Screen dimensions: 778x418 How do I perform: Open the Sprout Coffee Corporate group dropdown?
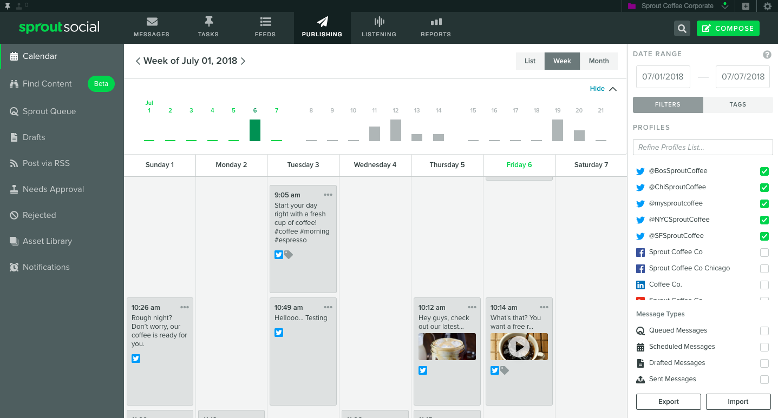678,6
